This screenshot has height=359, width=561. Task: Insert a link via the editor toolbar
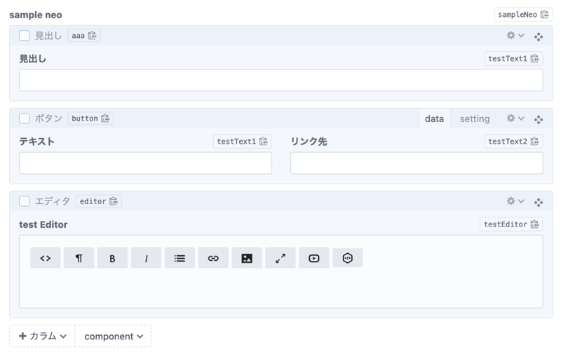coord(213,258)
